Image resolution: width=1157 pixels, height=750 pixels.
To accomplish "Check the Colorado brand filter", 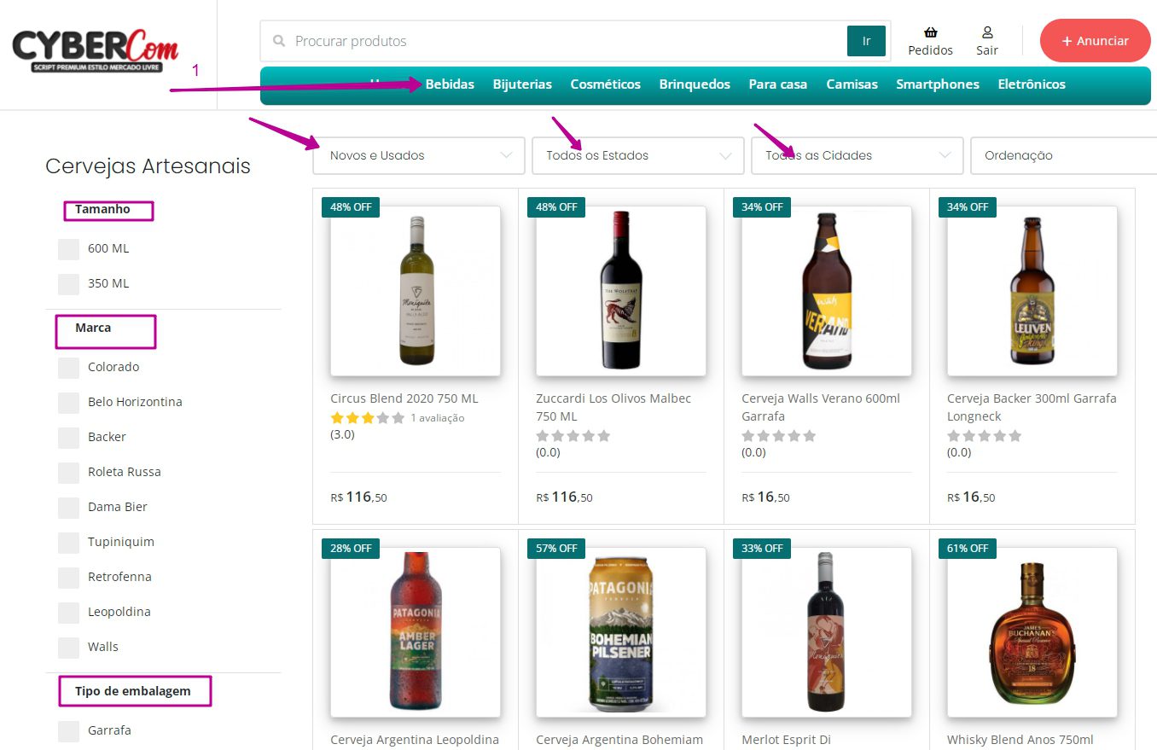I will 68,368.
